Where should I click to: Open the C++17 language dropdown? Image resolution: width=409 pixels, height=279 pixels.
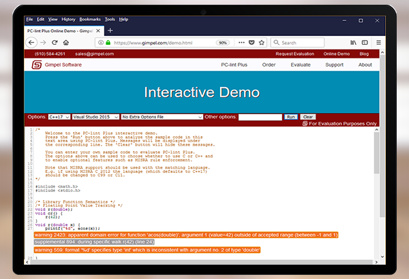click(59, 117)
